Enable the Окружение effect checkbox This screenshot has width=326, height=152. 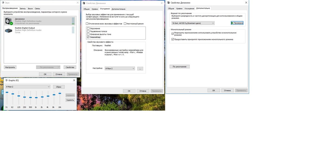click(x=88, y=28)
